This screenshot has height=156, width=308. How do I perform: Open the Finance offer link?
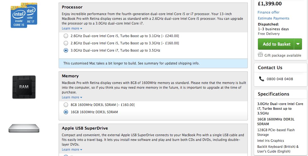point(269,12)
